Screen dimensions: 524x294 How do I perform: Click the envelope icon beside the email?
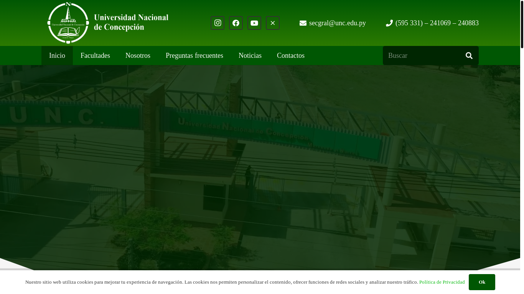[x=303, y=23]
